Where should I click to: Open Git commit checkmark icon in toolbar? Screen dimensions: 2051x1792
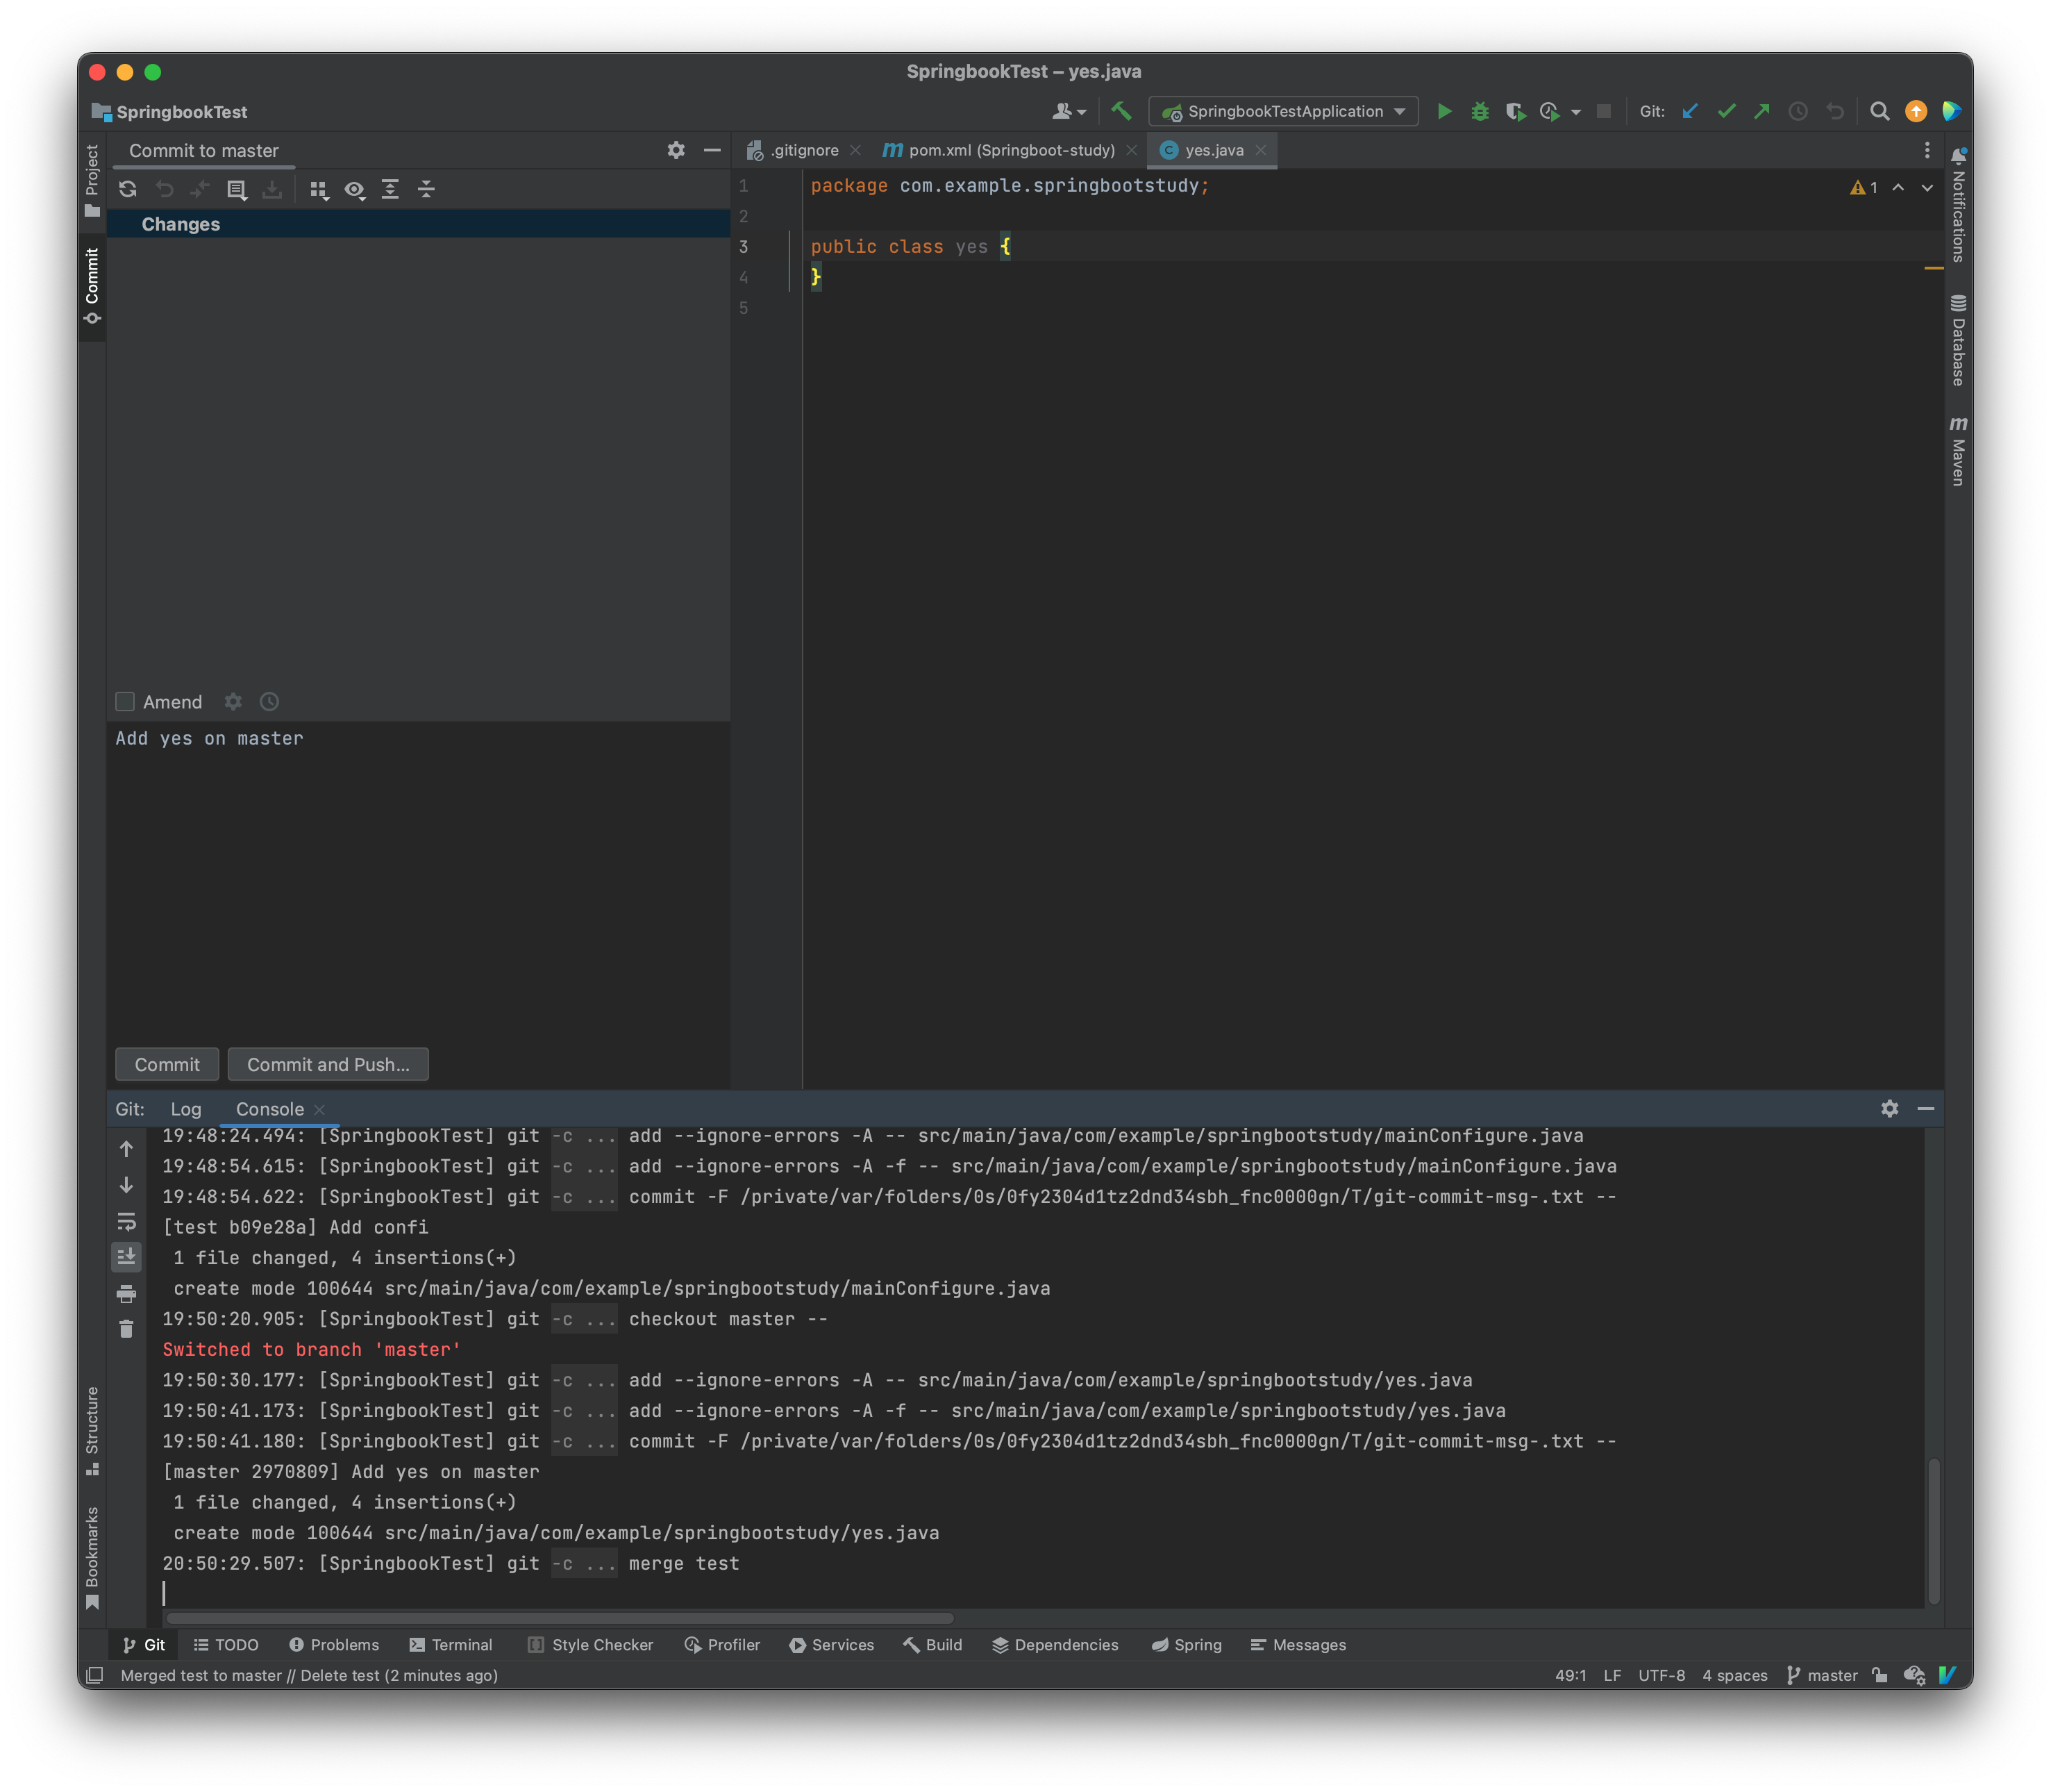click(1726, 112)
